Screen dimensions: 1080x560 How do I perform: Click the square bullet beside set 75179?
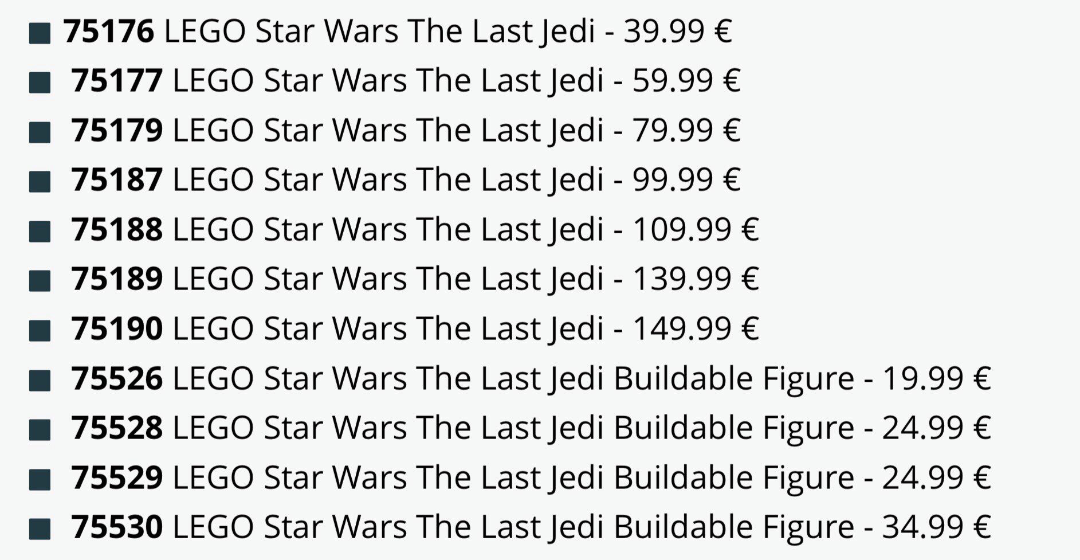[x=40, y=132]
